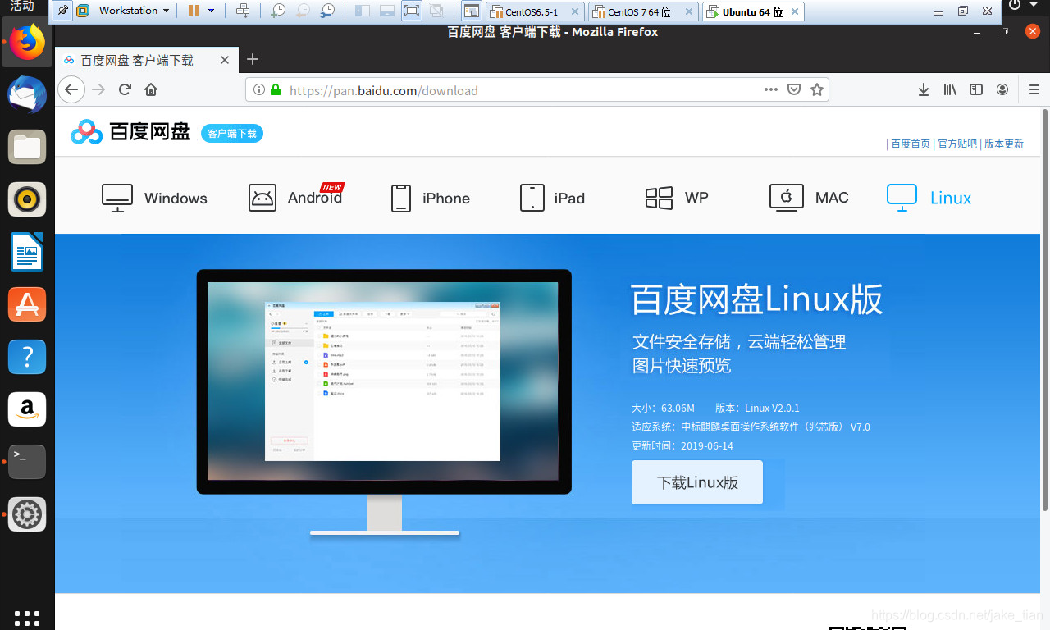Show or hide the VMware thumbnail bar
This screenshot has width=1050, height=630.
(x=387, y=11)
